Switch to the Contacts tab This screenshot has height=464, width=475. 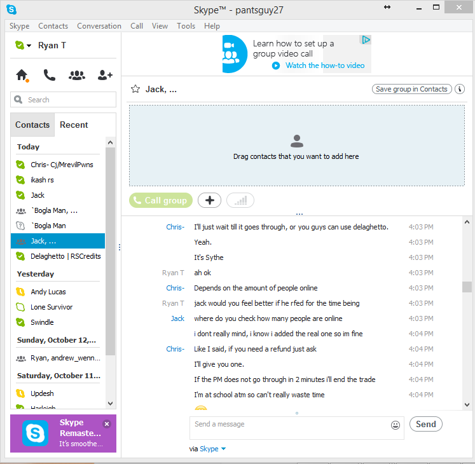(x=32, y=125)
